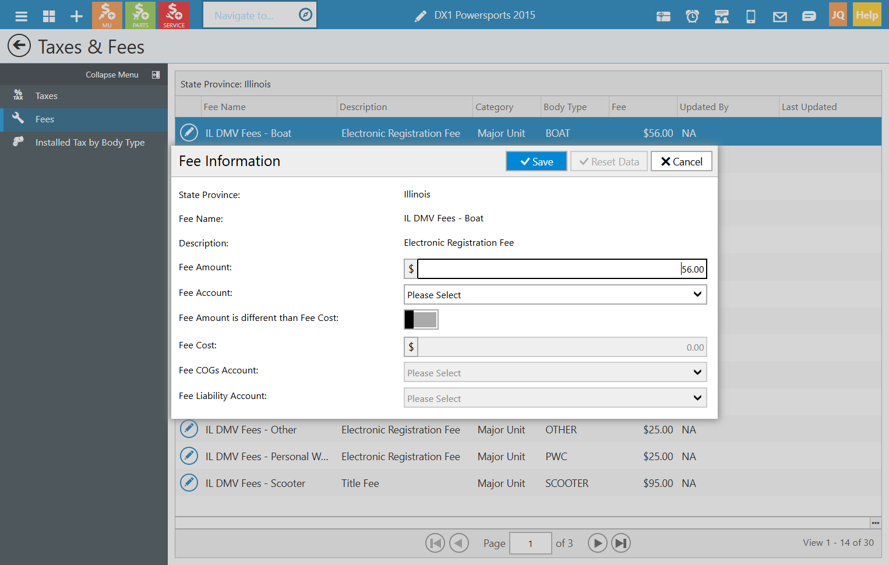Open the Fee COGs Account dropdown
Image resolution: width=889 pixels, height=565 pixels.
pyautogui.click(x=555, y=372)
